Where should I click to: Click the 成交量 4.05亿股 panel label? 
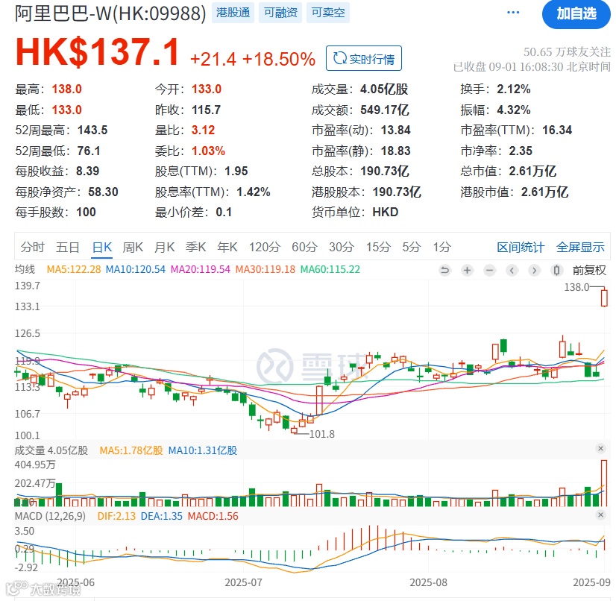[51, 450]
